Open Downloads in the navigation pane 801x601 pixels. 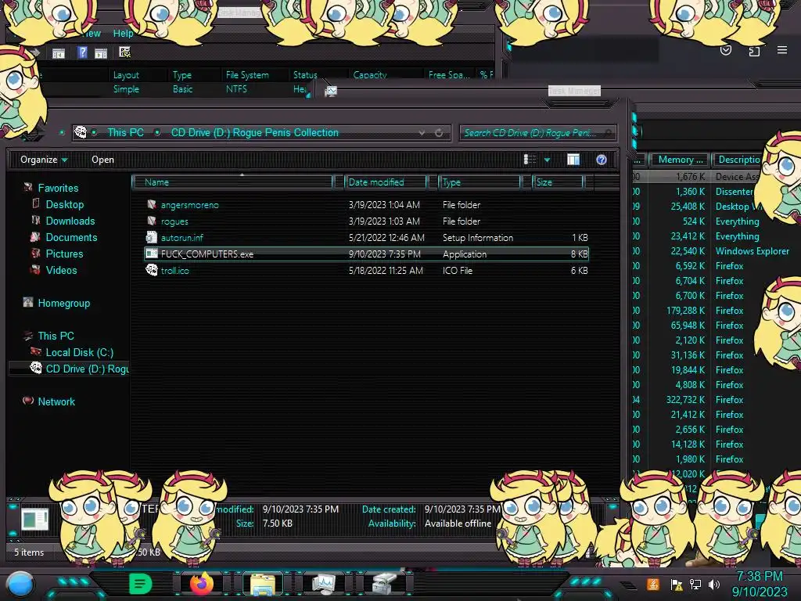coord(70,221)
